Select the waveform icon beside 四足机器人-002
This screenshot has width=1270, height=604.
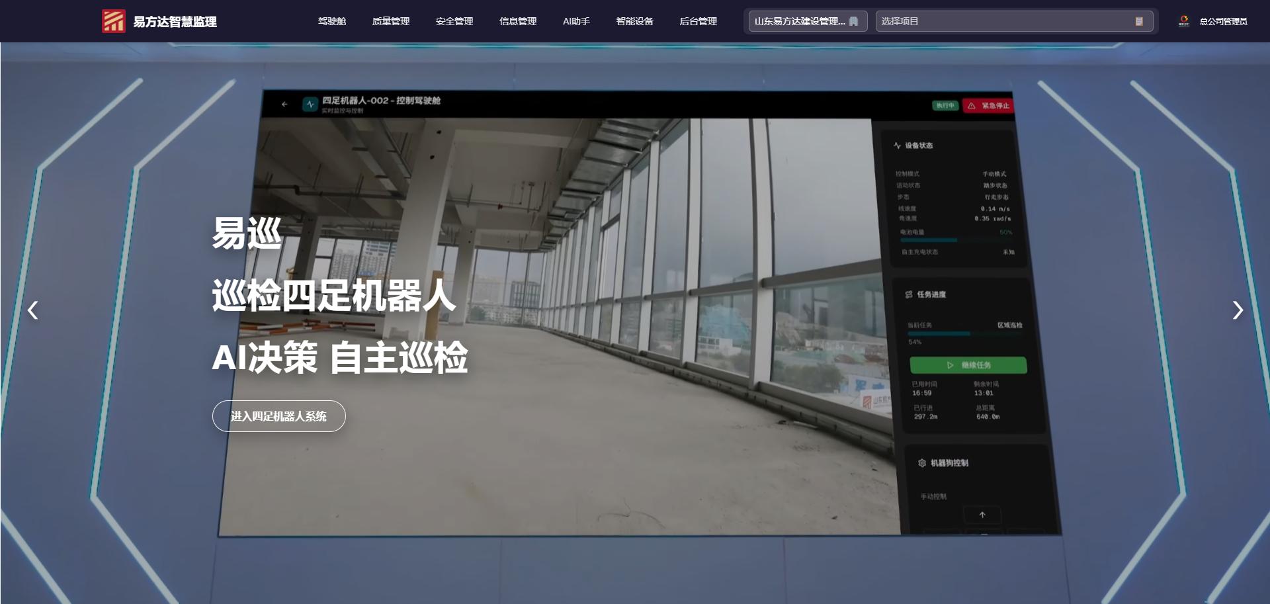pyautogui.click(x=309, y=103)
